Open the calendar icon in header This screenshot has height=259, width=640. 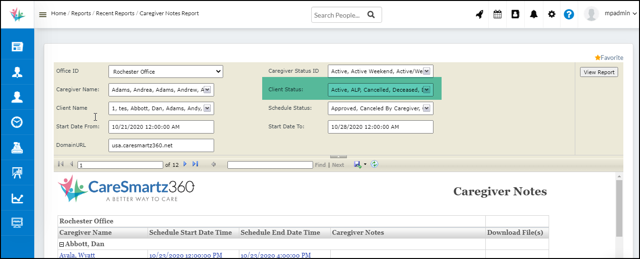(x=497, y=14)
